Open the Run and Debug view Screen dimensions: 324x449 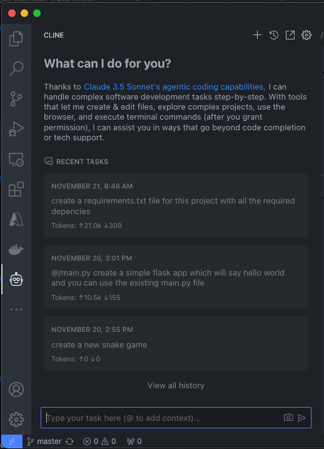point(16,129)
